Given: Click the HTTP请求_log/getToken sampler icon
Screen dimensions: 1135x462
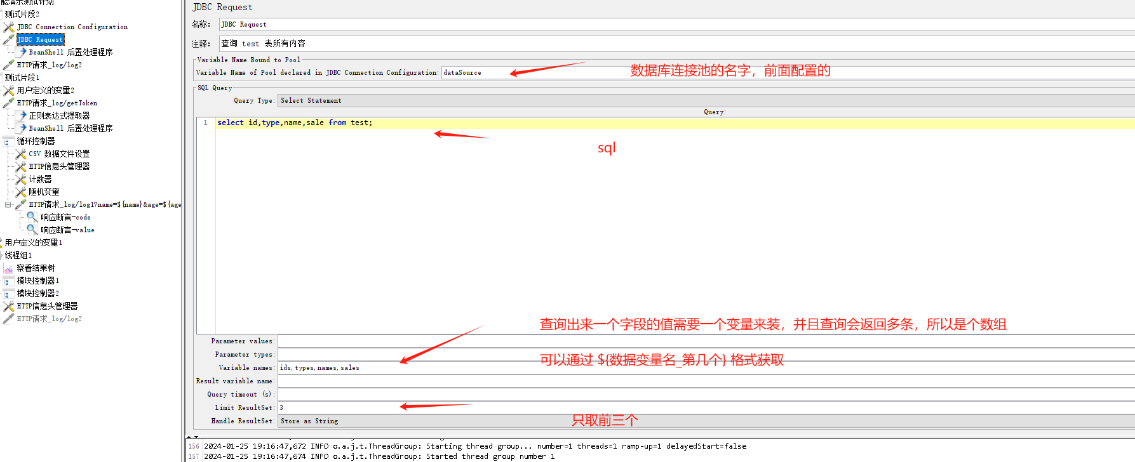Looking at the screenshot, I should [x=9, y=103].
